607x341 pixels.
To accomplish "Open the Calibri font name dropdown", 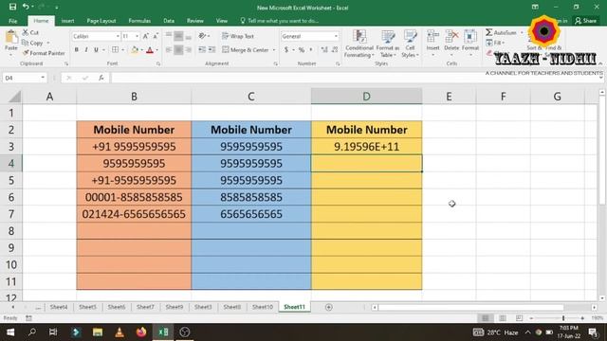I will [118, 36].
